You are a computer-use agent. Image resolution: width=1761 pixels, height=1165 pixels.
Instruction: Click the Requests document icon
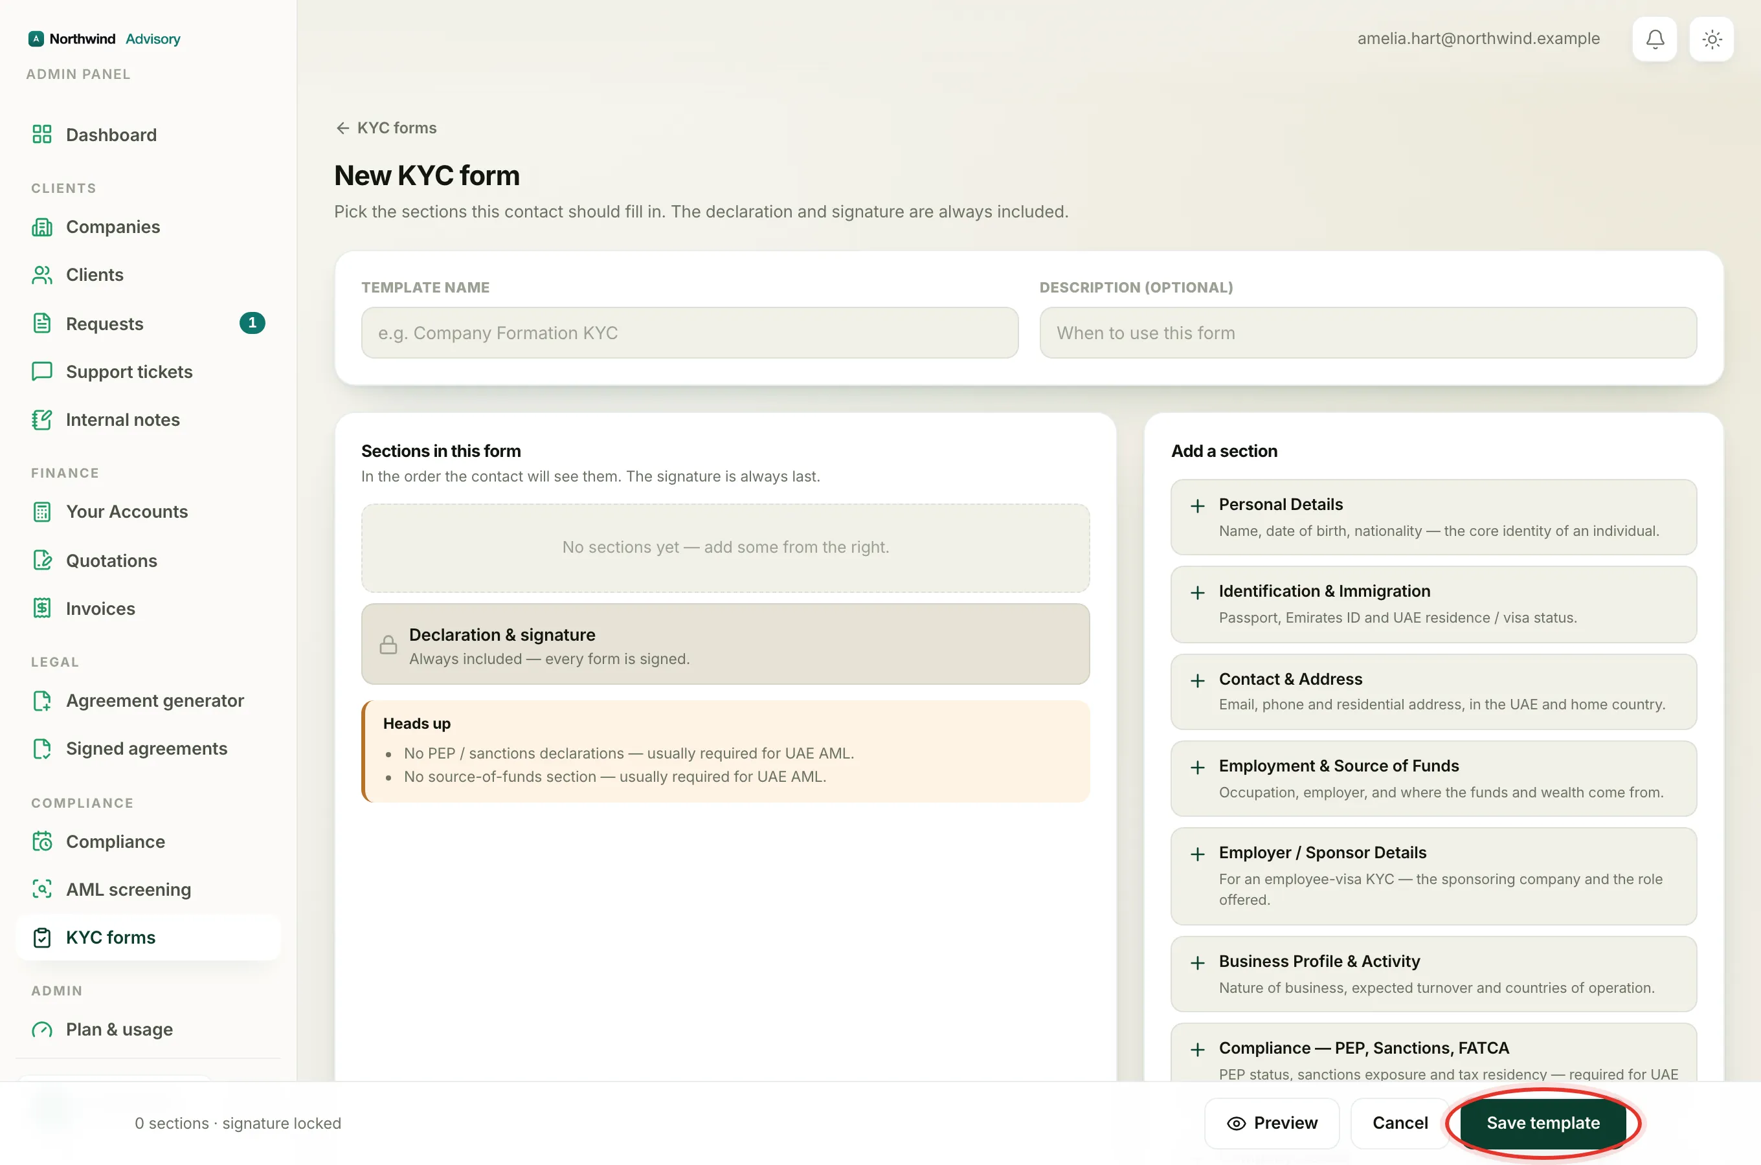point(41,323)
